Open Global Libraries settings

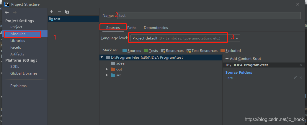coord(24,73)
